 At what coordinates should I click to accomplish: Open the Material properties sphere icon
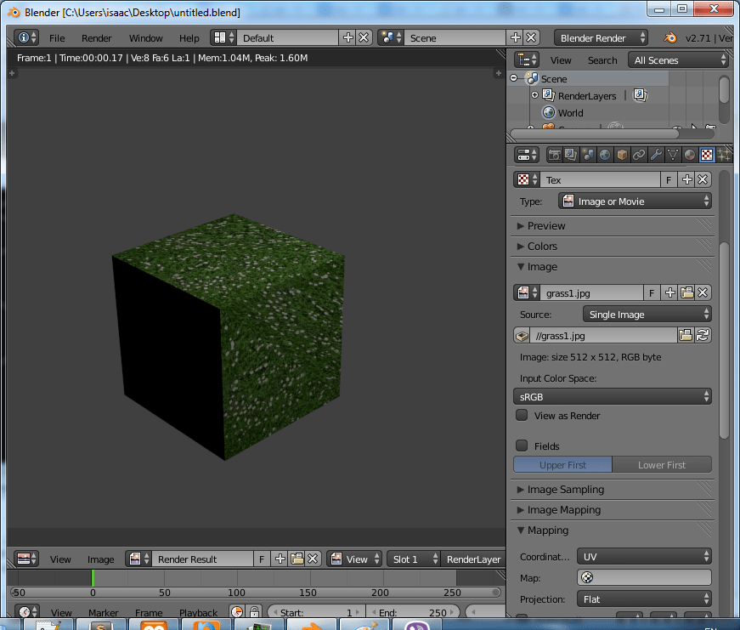[x=690, y=155]
